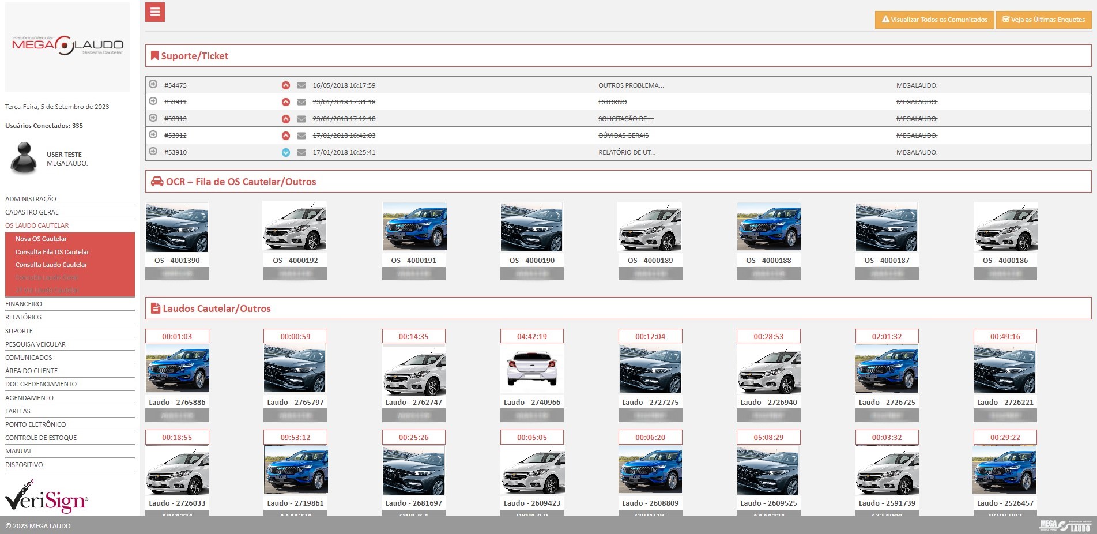Viewport: 1097px width, 534px height.
Task: Open Consulta Fila OS Cautelar submenu item
Action: [52, 252]
